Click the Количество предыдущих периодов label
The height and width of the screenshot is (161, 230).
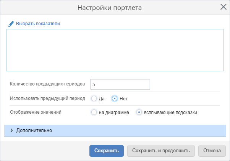coord(47,84)
